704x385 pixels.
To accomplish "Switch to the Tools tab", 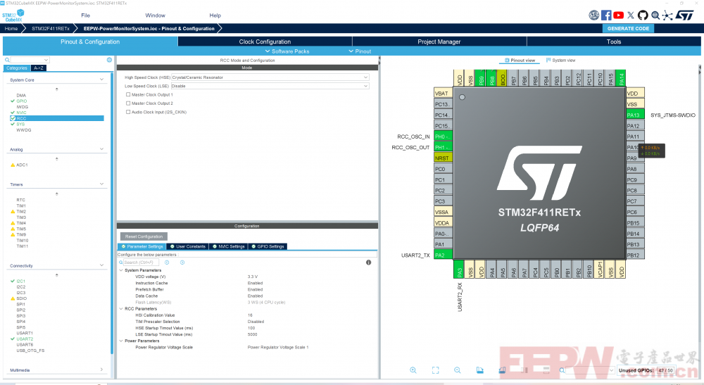I will [614, 42].
